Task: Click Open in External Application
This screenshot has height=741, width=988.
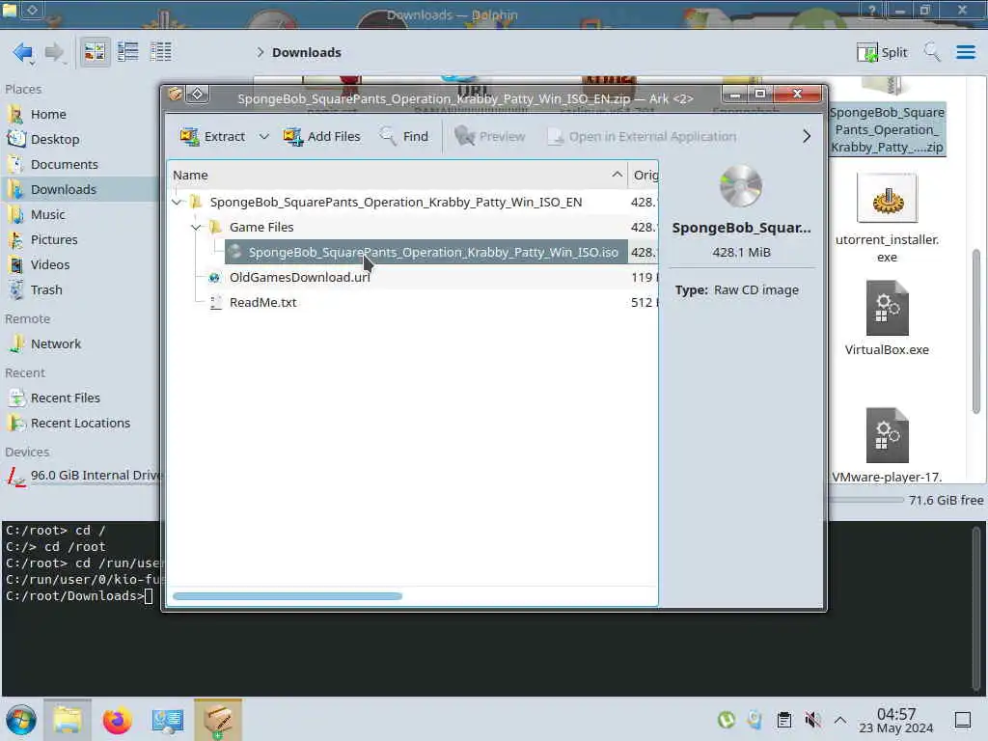Action: (x=642, y=136)
